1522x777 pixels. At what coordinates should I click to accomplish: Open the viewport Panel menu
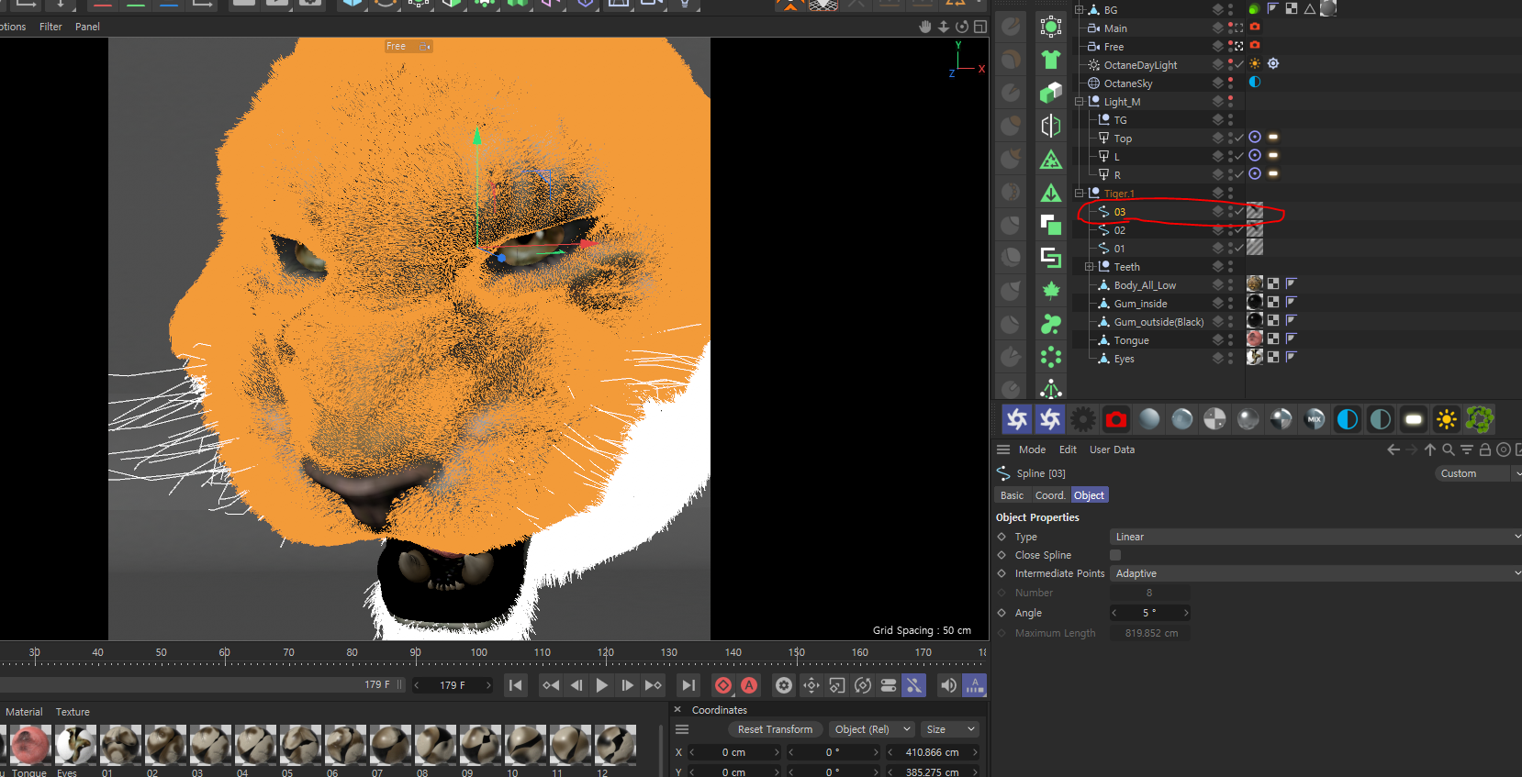(x=87, y=27)
